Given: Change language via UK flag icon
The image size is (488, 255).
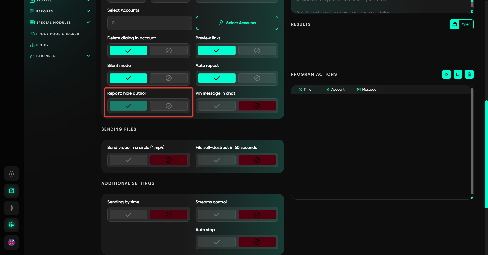Looking at the screenshot, I should point(11,242).
